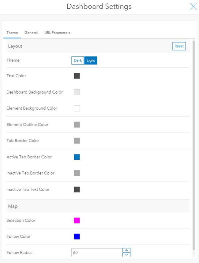This screenshot has width=199, height=263.
Task: Open the Inactive Tab Text Color swatch
Action: click(77, 189)
